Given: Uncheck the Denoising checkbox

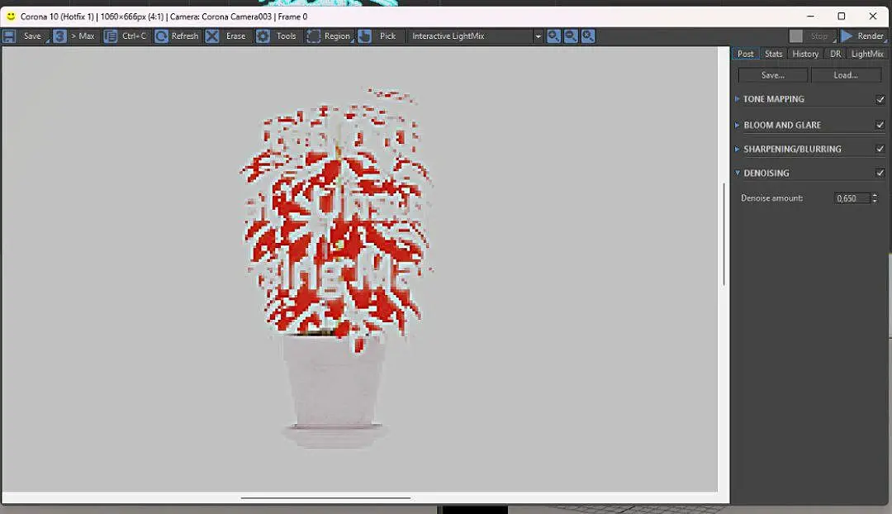Looking at the screenshot, I should (x=880, y=173).
